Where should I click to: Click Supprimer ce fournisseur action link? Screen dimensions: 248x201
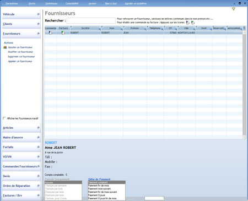point(21,57)
